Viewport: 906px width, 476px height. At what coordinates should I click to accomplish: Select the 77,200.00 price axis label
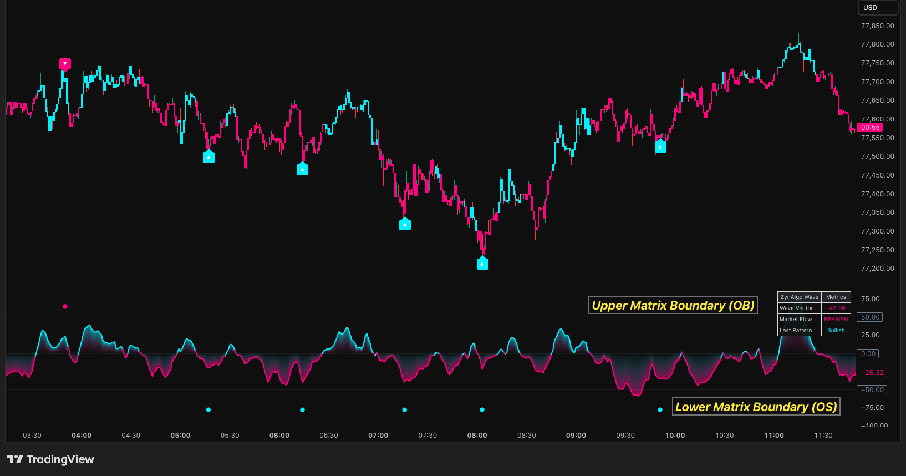pos(877,269)
